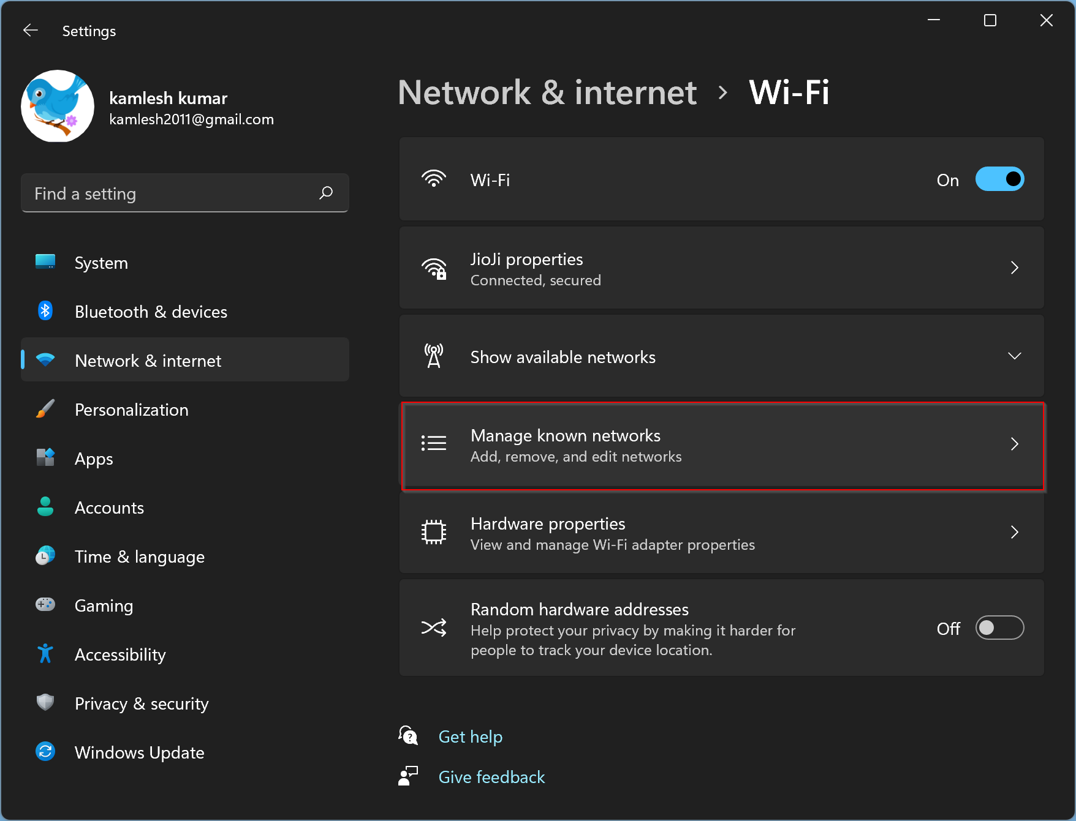The width and height of the screenshot is (1076, 821).
Task: Click the user profile bird avatar
Action: pos(58,106)
